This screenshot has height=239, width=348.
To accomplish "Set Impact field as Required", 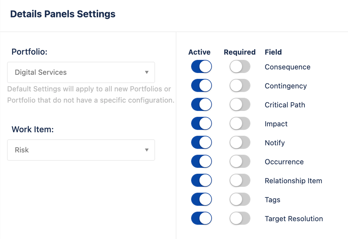I will tap(240, 124).
